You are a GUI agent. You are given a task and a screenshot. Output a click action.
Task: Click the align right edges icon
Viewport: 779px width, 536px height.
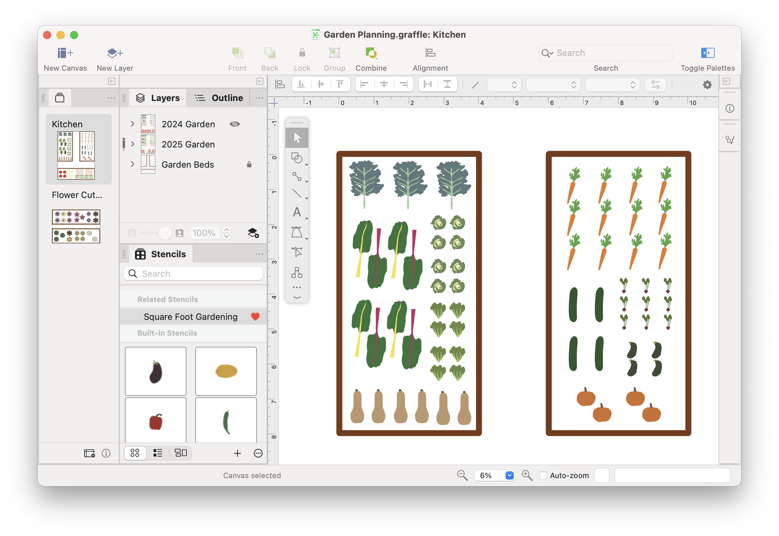(x=403, y=84)
